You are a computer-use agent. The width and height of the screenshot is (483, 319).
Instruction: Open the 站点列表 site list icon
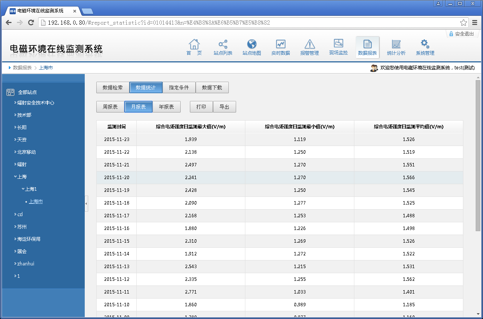click(x=223, y=44)
